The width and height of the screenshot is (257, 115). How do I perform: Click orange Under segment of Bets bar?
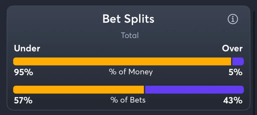[x=79, y=90]
